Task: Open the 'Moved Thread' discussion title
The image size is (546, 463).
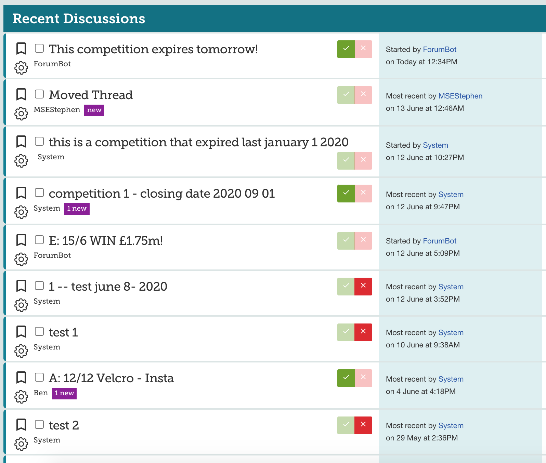Action: 91,95
